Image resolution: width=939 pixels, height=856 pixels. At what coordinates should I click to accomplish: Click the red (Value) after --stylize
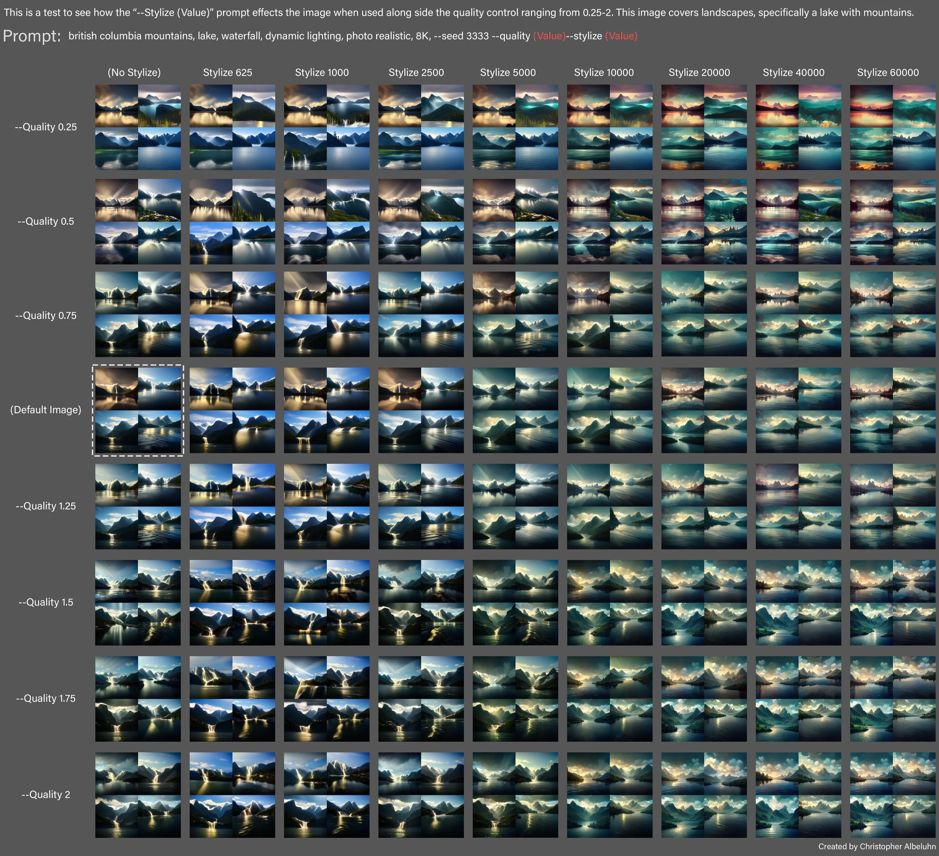tap(621, 36)
